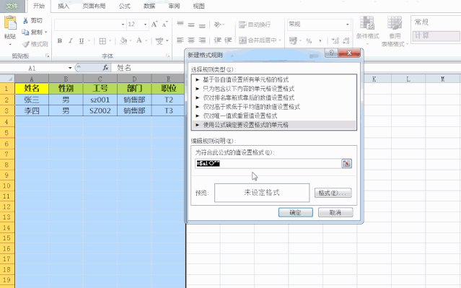Select rule type for top or bottom ranked values
Viewport: 461px width, 288px height.
(273, 97)
